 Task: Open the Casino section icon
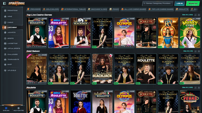click(5, 22)
